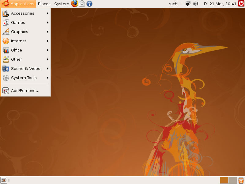Viewport: 245px width, 184px height.
Task: Click Add/Remove... to manage applications
Action: pos(25,90)
